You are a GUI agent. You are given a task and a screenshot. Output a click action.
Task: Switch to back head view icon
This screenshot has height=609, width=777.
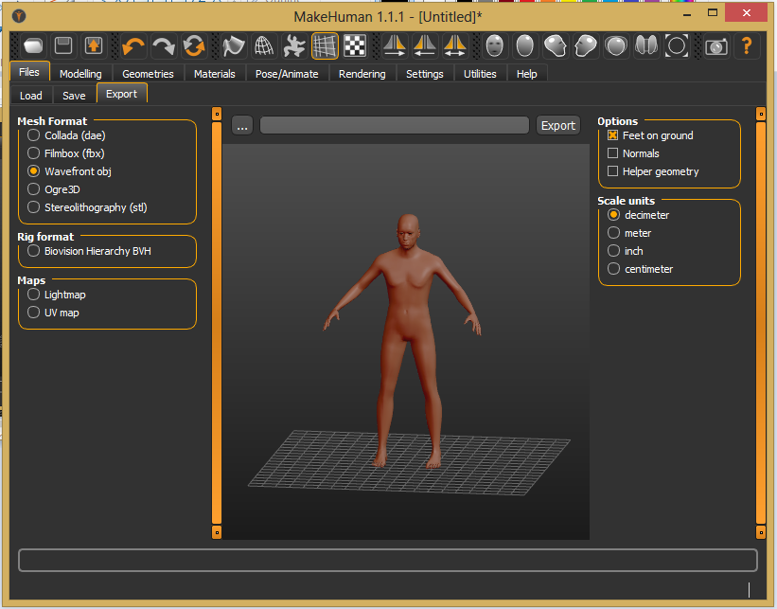524,46
